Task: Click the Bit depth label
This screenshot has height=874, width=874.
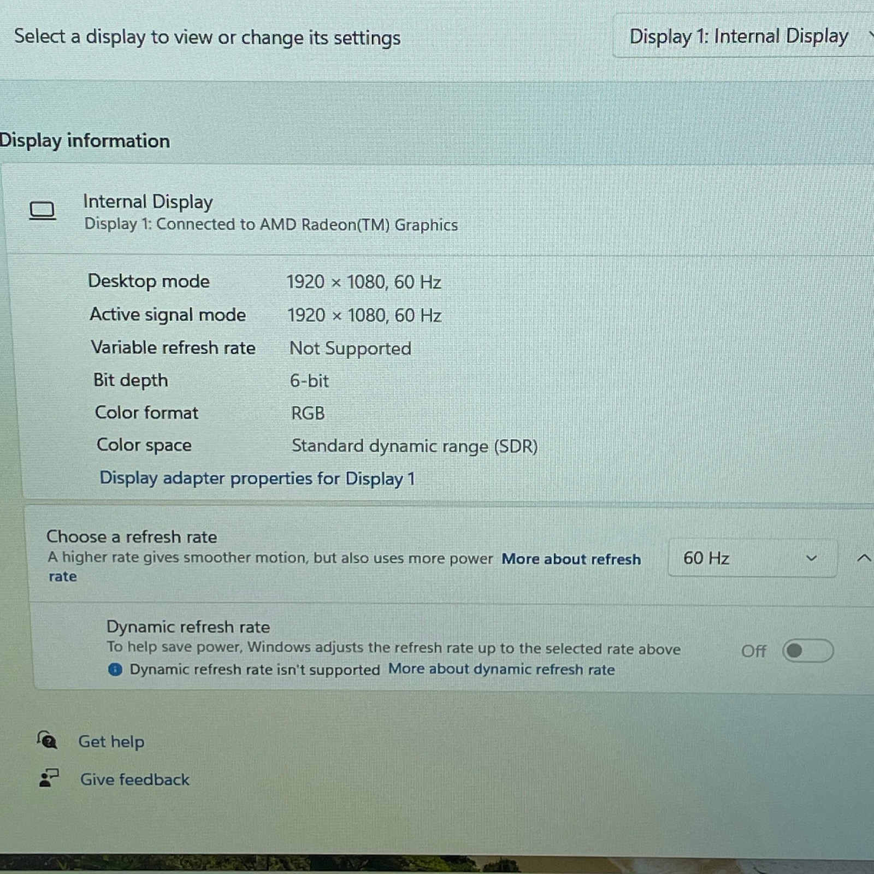Action: pos(131,380)
